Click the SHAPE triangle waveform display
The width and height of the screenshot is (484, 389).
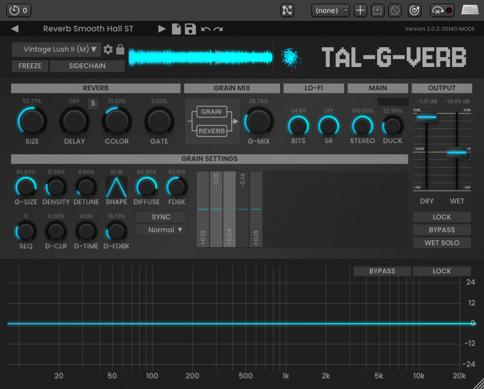116,187
